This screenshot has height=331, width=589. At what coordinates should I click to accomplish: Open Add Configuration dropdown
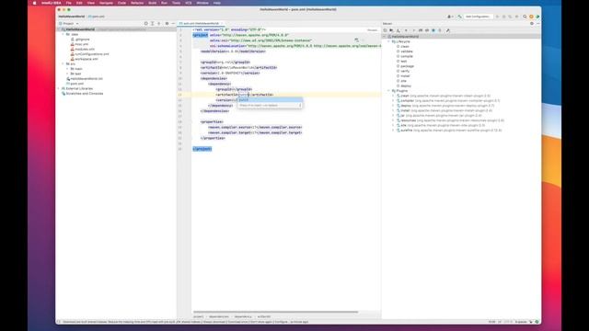pyautogui.click(x=479, y=17)
